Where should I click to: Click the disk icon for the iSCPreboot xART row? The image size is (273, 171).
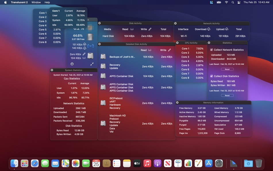click(x=103, y=103)
